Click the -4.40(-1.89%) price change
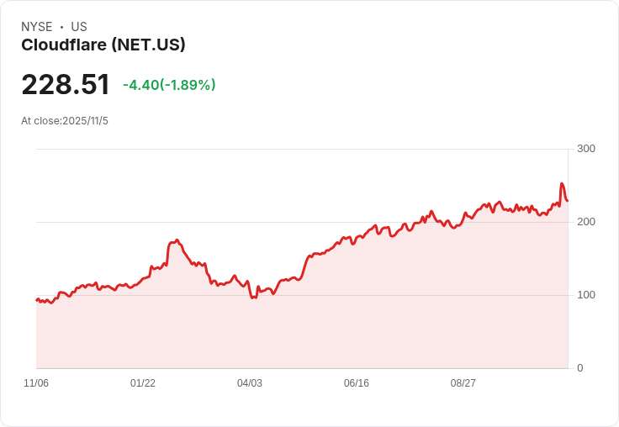 click(x=169, y=85)
